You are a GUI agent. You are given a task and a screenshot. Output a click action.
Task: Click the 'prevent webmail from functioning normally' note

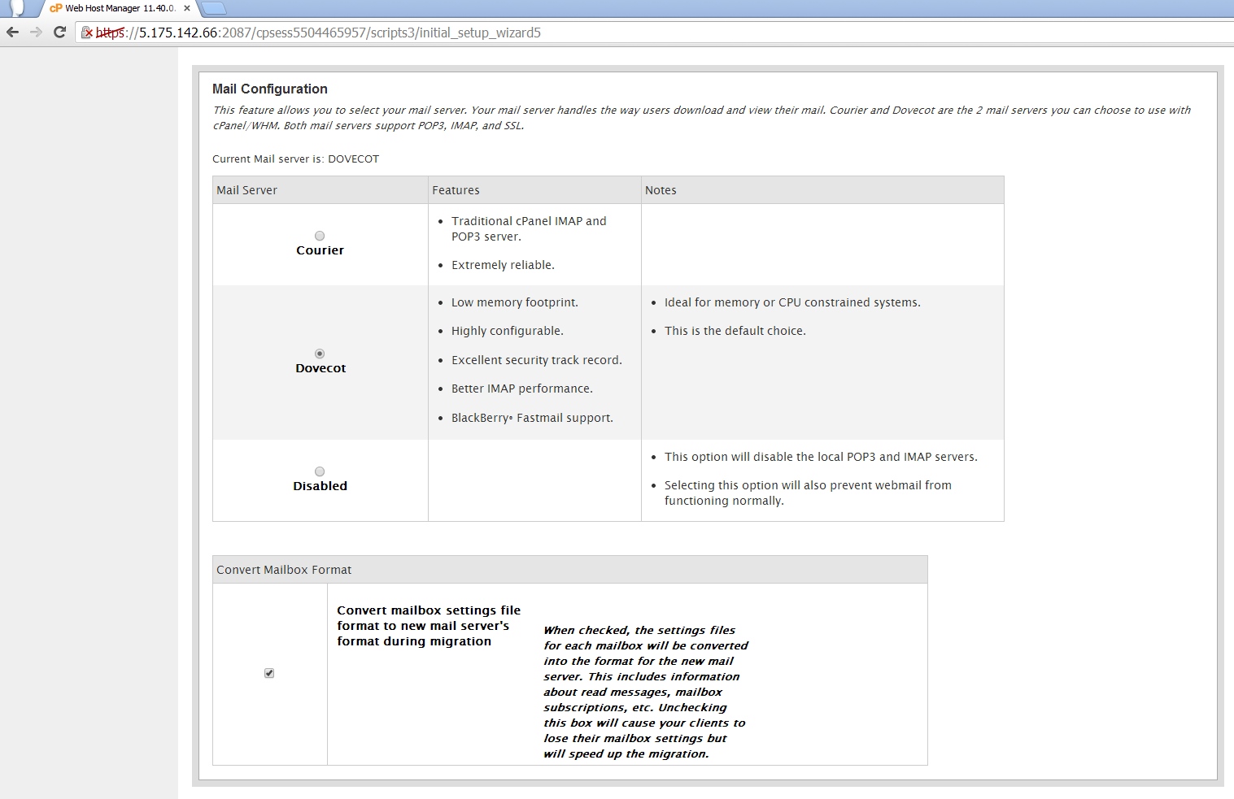(x=808, y=493)
